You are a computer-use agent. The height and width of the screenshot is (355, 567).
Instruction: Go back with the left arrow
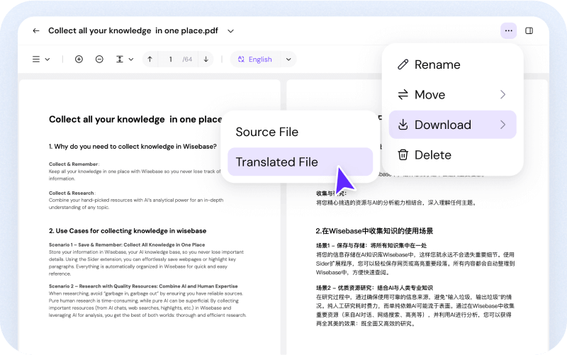36,30
